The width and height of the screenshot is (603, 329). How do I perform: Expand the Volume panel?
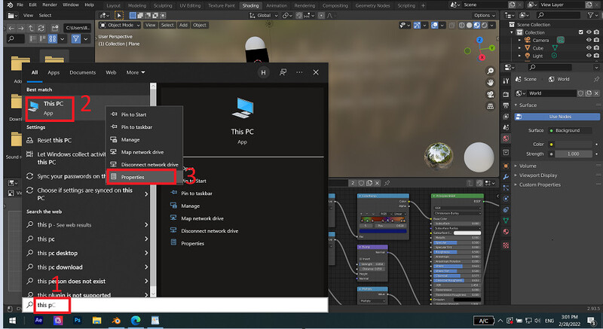pyautogui.click(x=528, y=166)
